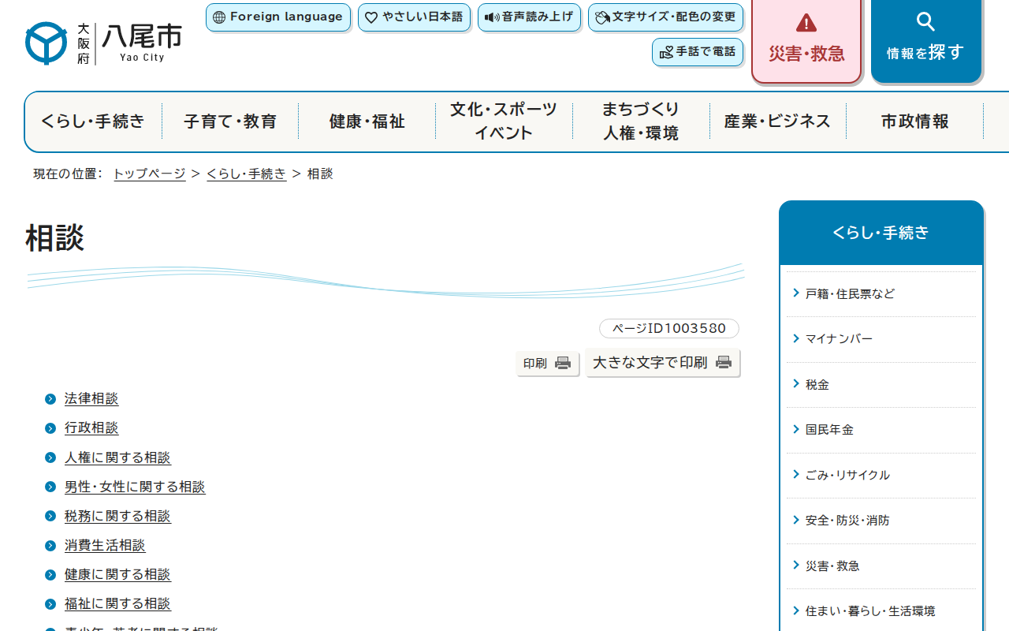
Task: Click the hand icon for 手話で電話
Action: 666,52
